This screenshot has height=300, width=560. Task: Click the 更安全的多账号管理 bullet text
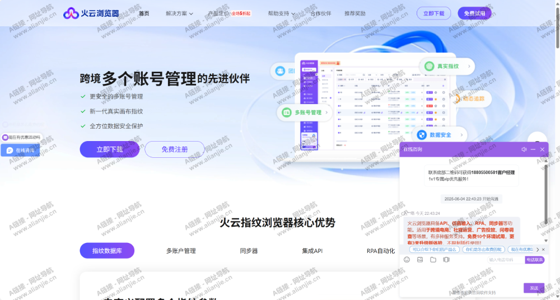pyautogui.click(x=116, y=96)
